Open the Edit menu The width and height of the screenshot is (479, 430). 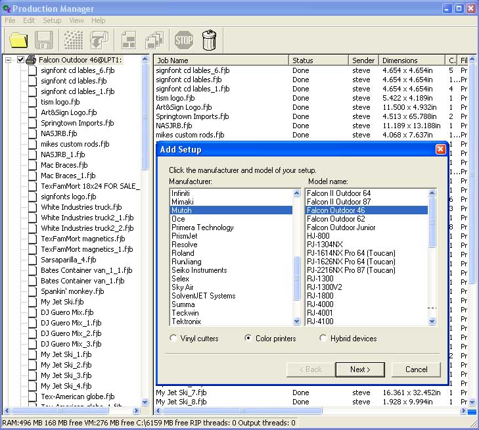29,20
